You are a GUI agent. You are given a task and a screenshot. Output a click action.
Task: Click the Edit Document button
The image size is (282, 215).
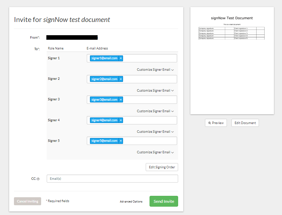coord(245,123)
